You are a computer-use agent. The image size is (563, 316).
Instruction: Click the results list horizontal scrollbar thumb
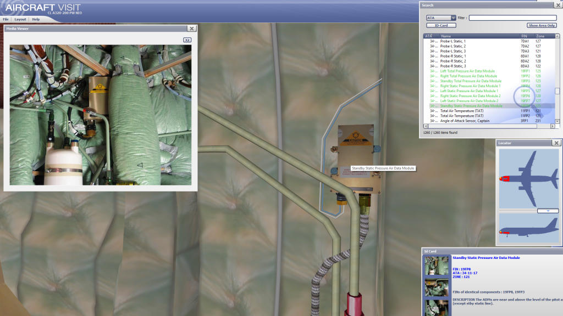coord(483,126)
